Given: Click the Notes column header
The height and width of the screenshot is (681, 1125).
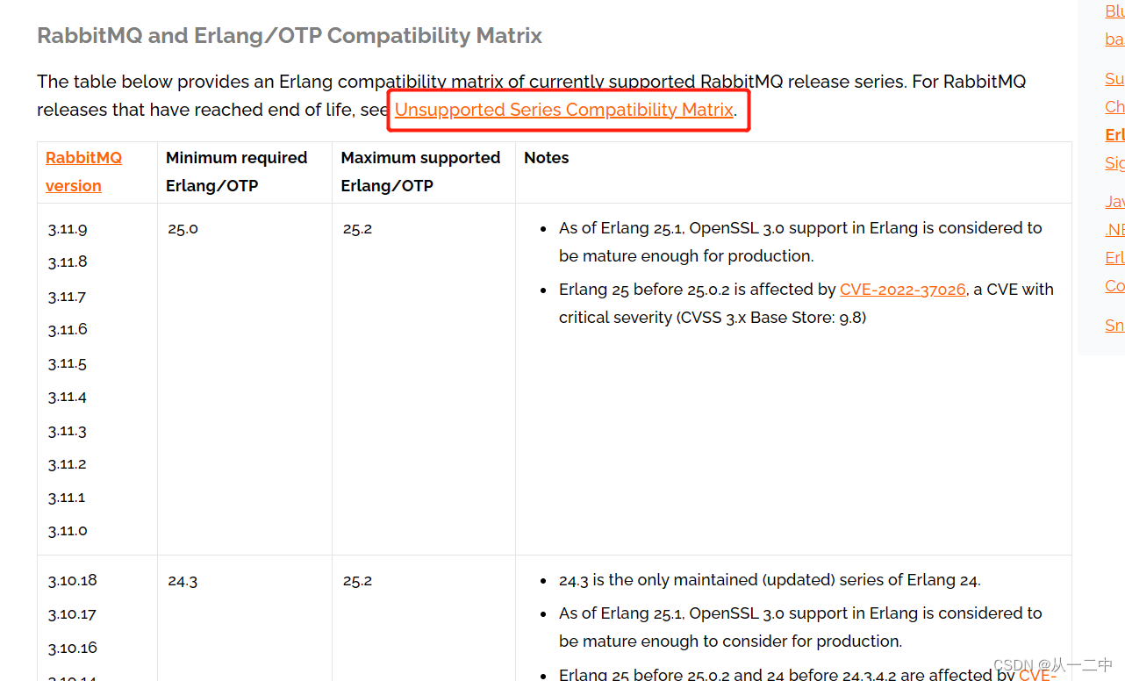Looking at the screenshot, I should click(546, 158).
